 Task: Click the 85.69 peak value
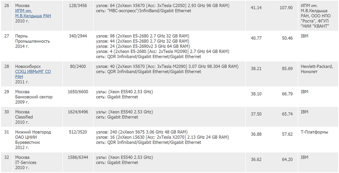tap(287, 69)
